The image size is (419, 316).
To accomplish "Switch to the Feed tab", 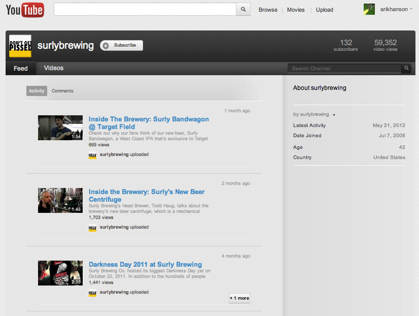I will [x=21, y=69].
